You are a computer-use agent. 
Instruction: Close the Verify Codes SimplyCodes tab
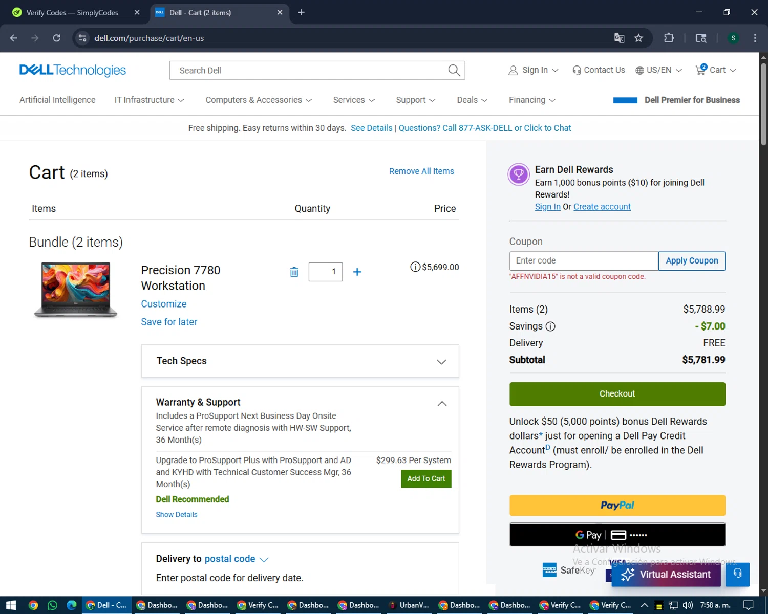pos(137,12)
